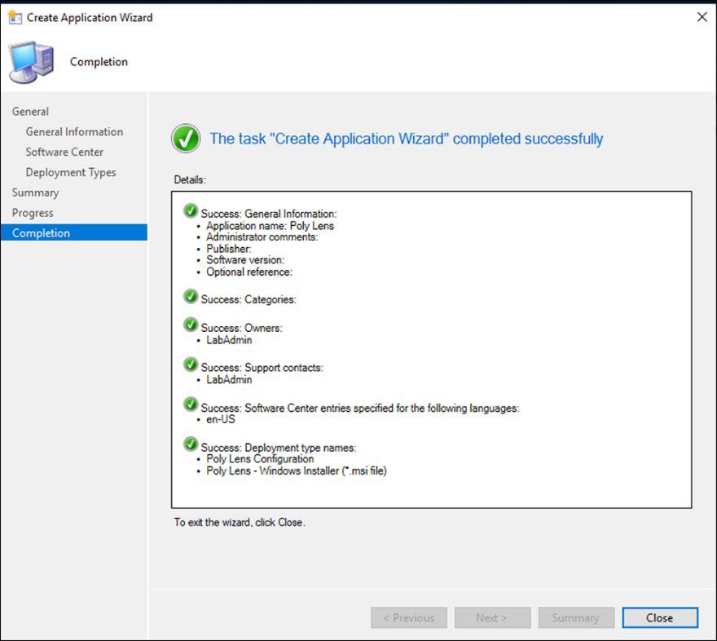Click the 'Publisher:' detail line
This screenshot has height=641, width=717.
tap(229, 249)
